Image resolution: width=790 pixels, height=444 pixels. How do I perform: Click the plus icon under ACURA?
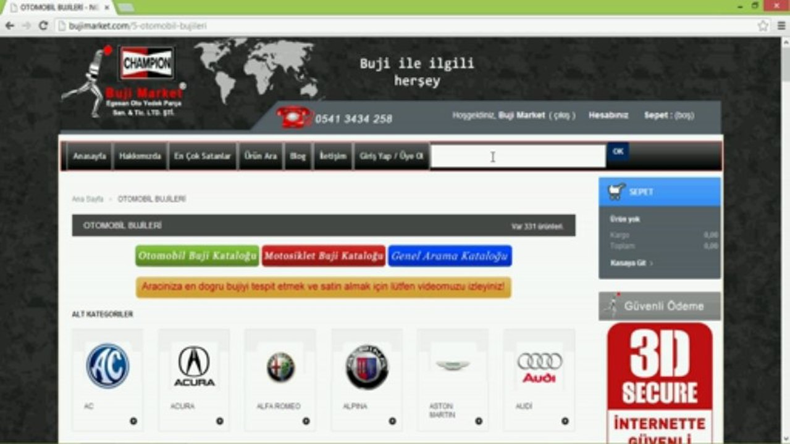tap(220, 421)
